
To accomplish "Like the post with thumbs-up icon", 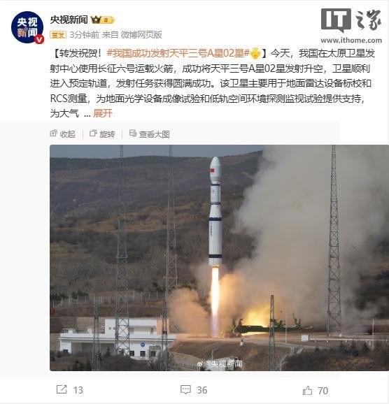I will (307, 390).
